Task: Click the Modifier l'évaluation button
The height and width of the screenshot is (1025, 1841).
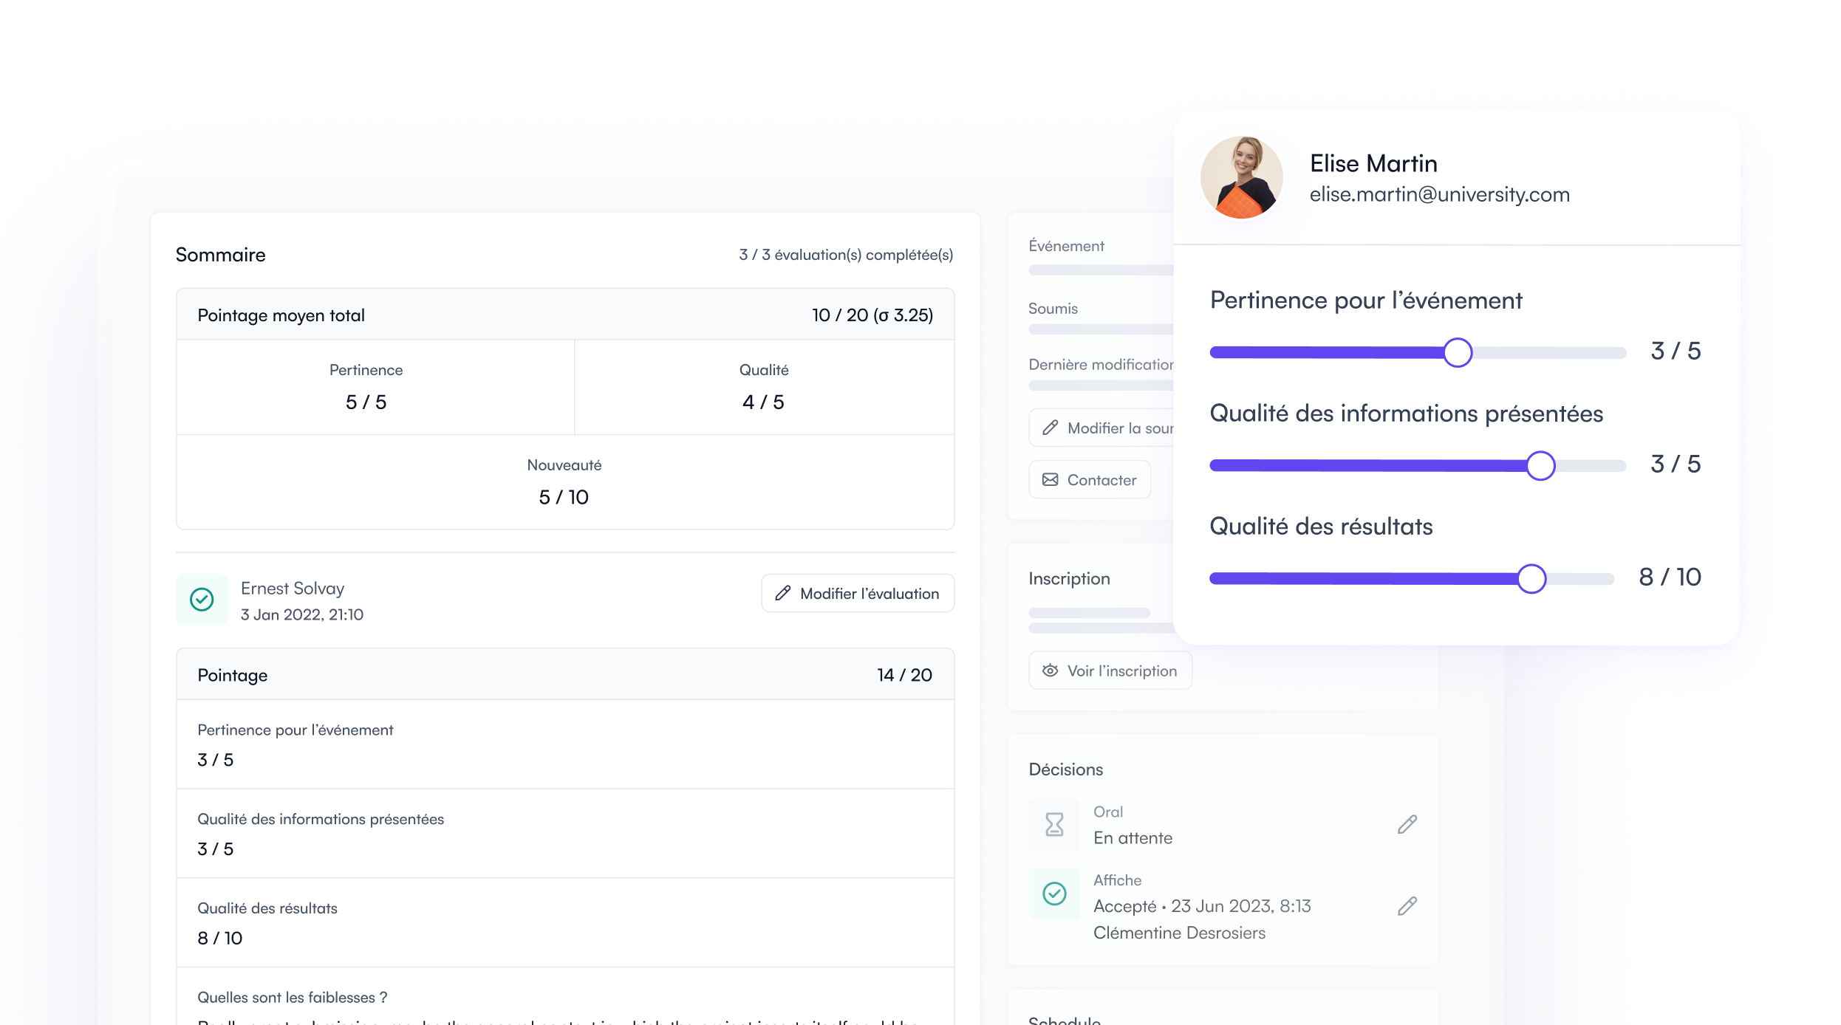Action: (x=858, y=593)
